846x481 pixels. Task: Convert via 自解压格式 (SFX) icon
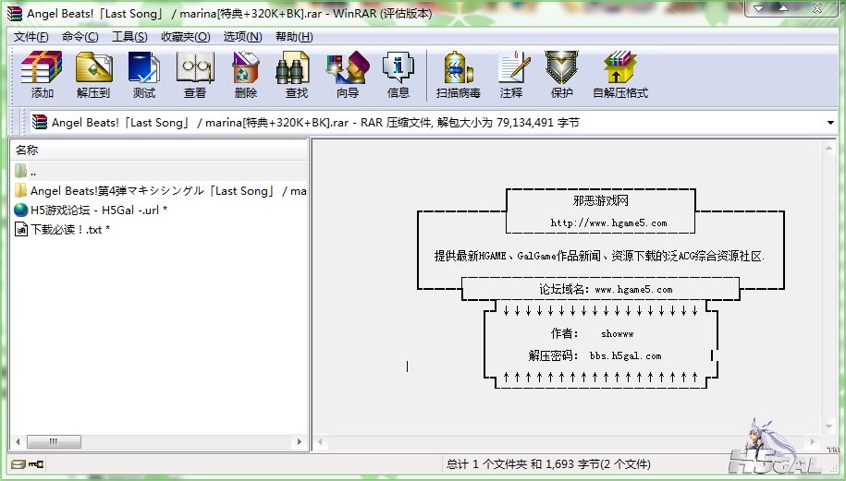coord(619,75)
